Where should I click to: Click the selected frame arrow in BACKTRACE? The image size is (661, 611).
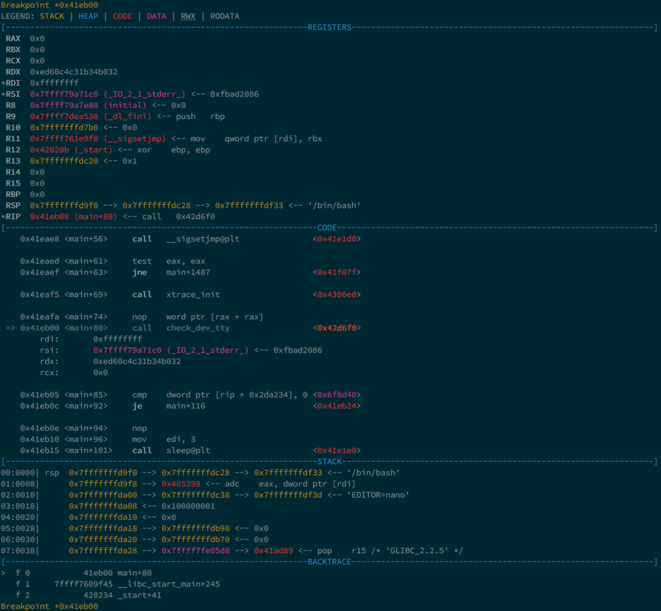(x=6, y=573)
